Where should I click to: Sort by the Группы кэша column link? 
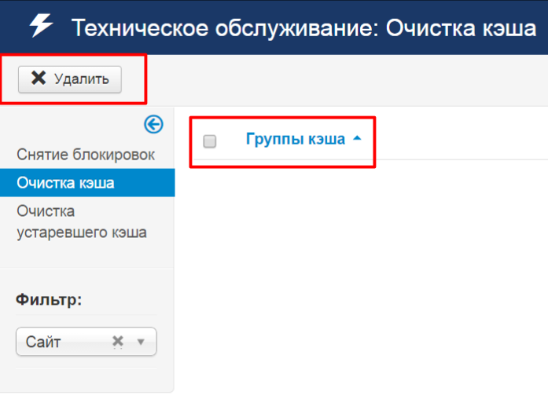[295, 140]
